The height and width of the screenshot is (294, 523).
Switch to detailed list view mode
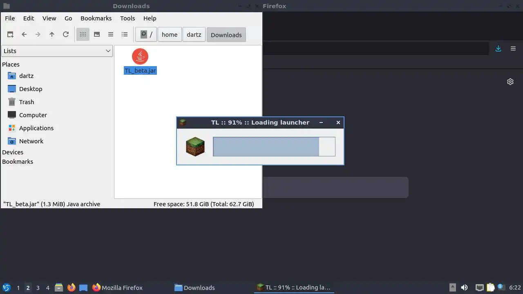click(x=125, y=35)
